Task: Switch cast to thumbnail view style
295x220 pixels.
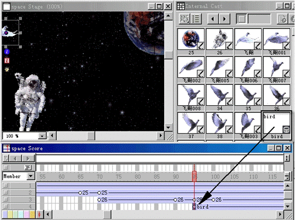Action: tap(185, 19)
